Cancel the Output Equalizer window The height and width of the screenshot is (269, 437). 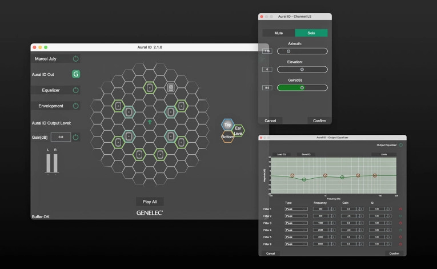270,254
